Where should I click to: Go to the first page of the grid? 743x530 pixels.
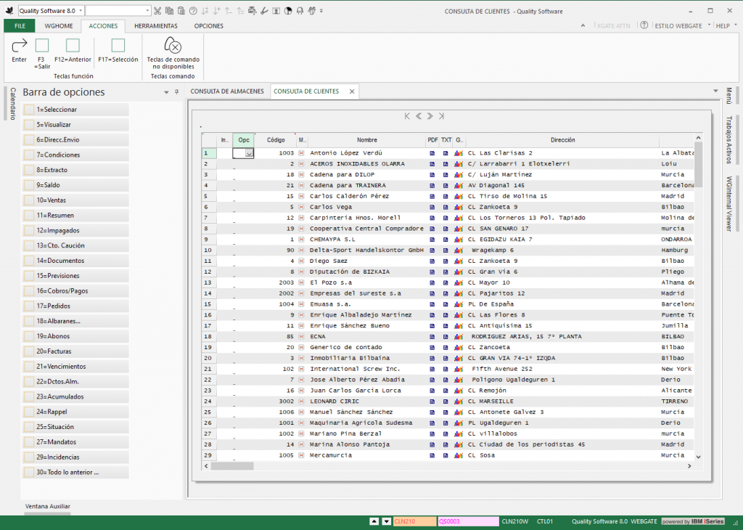point(407,116)
